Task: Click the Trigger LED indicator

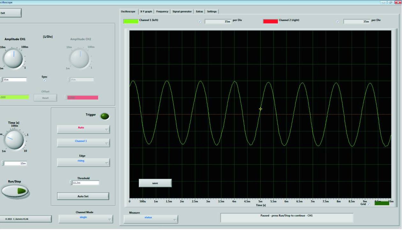Action: click(x=105, y=116)
